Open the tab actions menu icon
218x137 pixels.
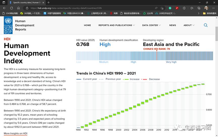[x=4, y=3]
